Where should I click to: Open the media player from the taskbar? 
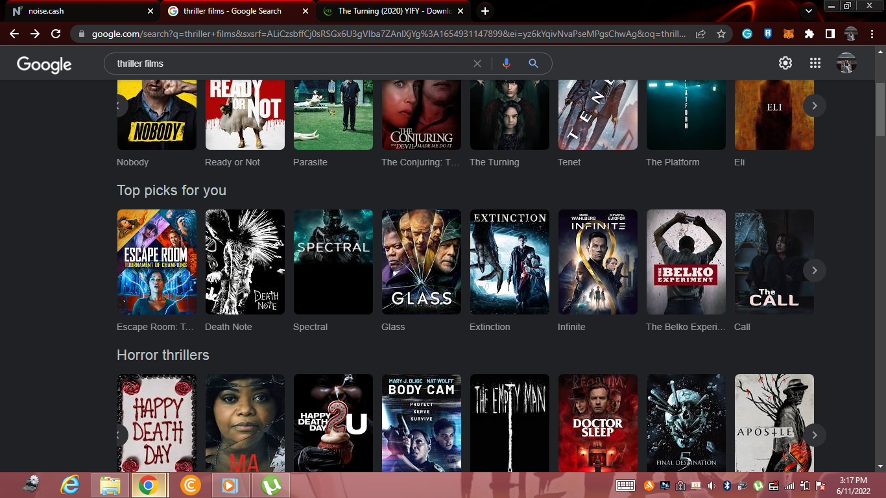click(x=230, y=484)
